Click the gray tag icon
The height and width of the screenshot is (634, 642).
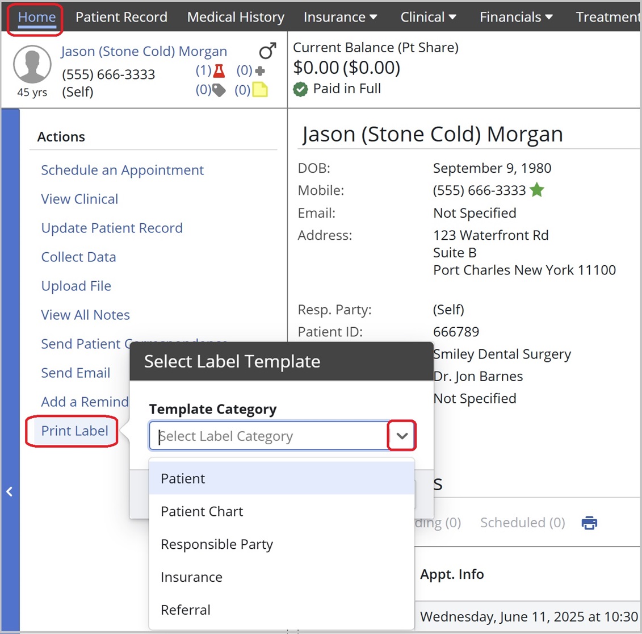tap(219, 90)
